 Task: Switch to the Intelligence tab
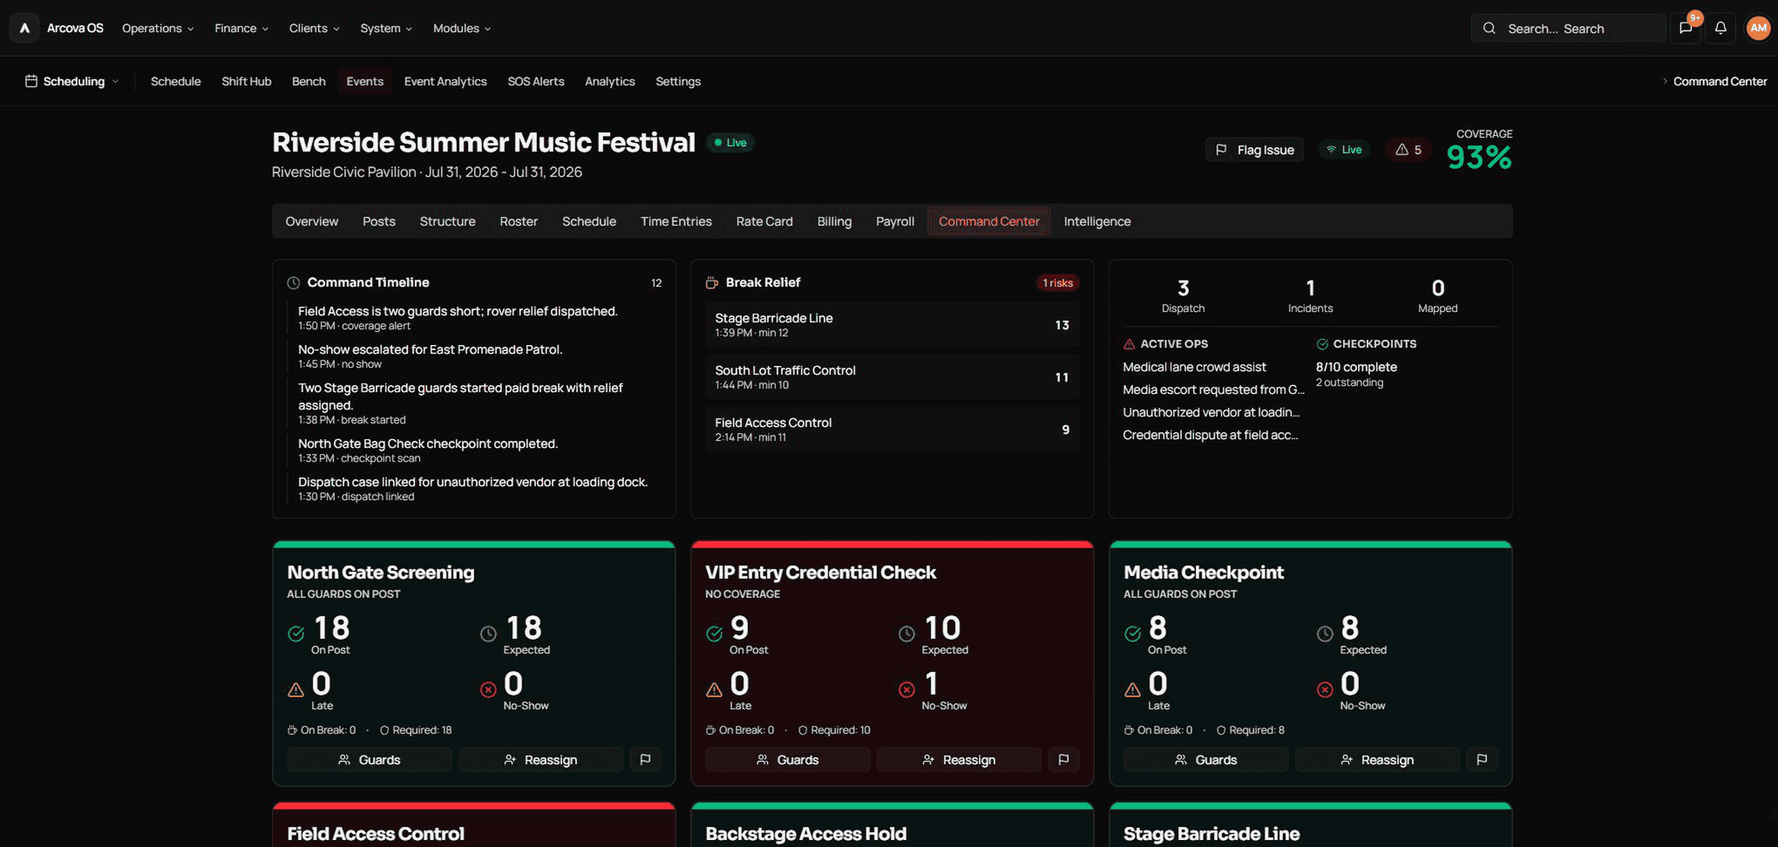1097,221
